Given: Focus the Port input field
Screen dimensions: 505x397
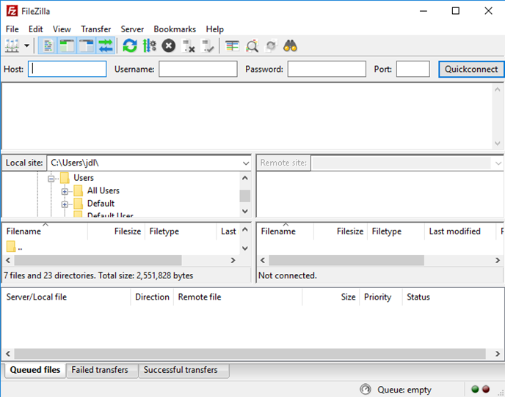Looking at the screenshot, I should tap(413, 69).
